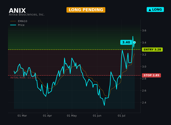Select the ENTRY 3.28 price label
171x125 pixels.
pos(152,50)
